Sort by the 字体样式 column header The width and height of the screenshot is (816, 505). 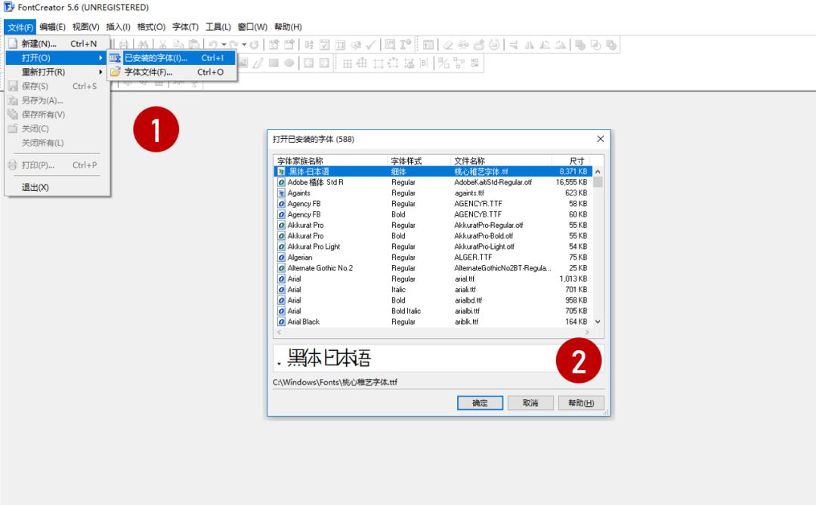(x=419, y=161)
